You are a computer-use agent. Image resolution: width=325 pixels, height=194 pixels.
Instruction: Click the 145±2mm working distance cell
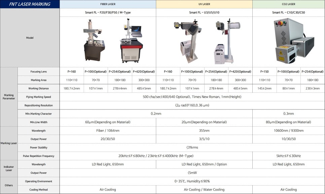coord(264,88)
